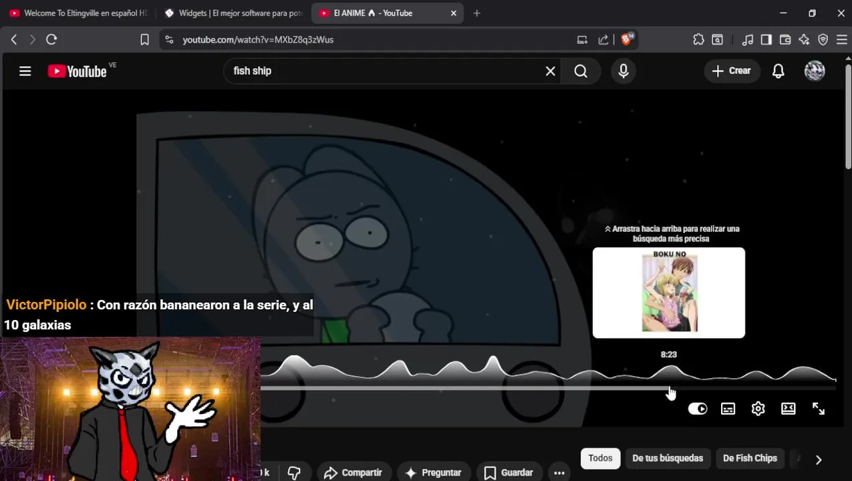Share video with Compartir
Screen dimensions: 852x481
coord(352,473)
